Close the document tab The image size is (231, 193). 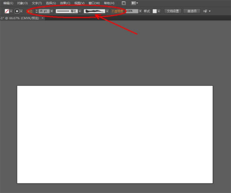click(x=42, y=18)
